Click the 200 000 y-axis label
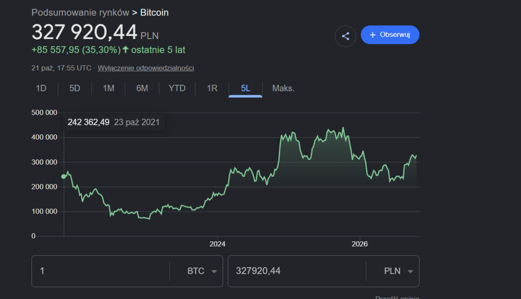Screen dimensions: 521x299 44,187
